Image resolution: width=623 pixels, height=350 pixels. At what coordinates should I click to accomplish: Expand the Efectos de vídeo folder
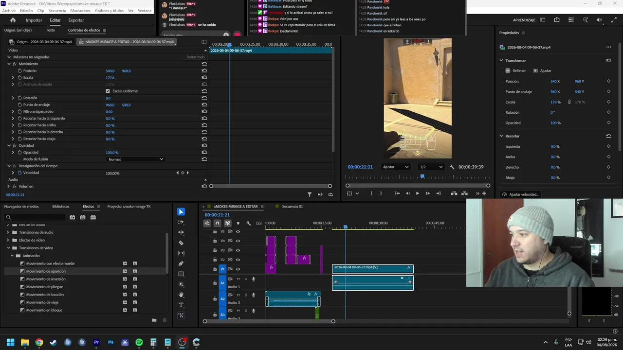coord(8,240)
